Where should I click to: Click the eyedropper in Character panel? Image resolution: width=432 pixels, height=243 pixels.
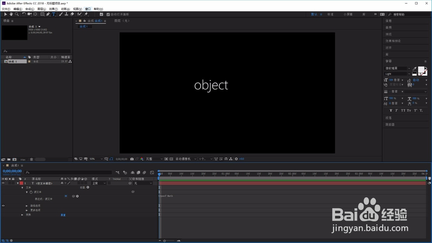pyautogui.click(x=414, y=69)
